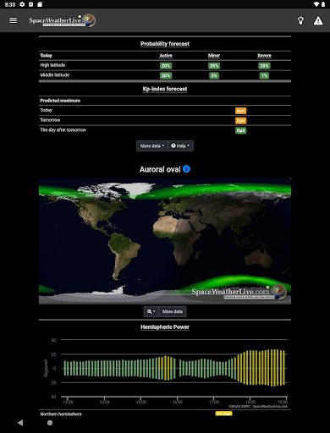330x433 pixels.
Task: Click the settings gear in status bar
Action: coord(22,4)
